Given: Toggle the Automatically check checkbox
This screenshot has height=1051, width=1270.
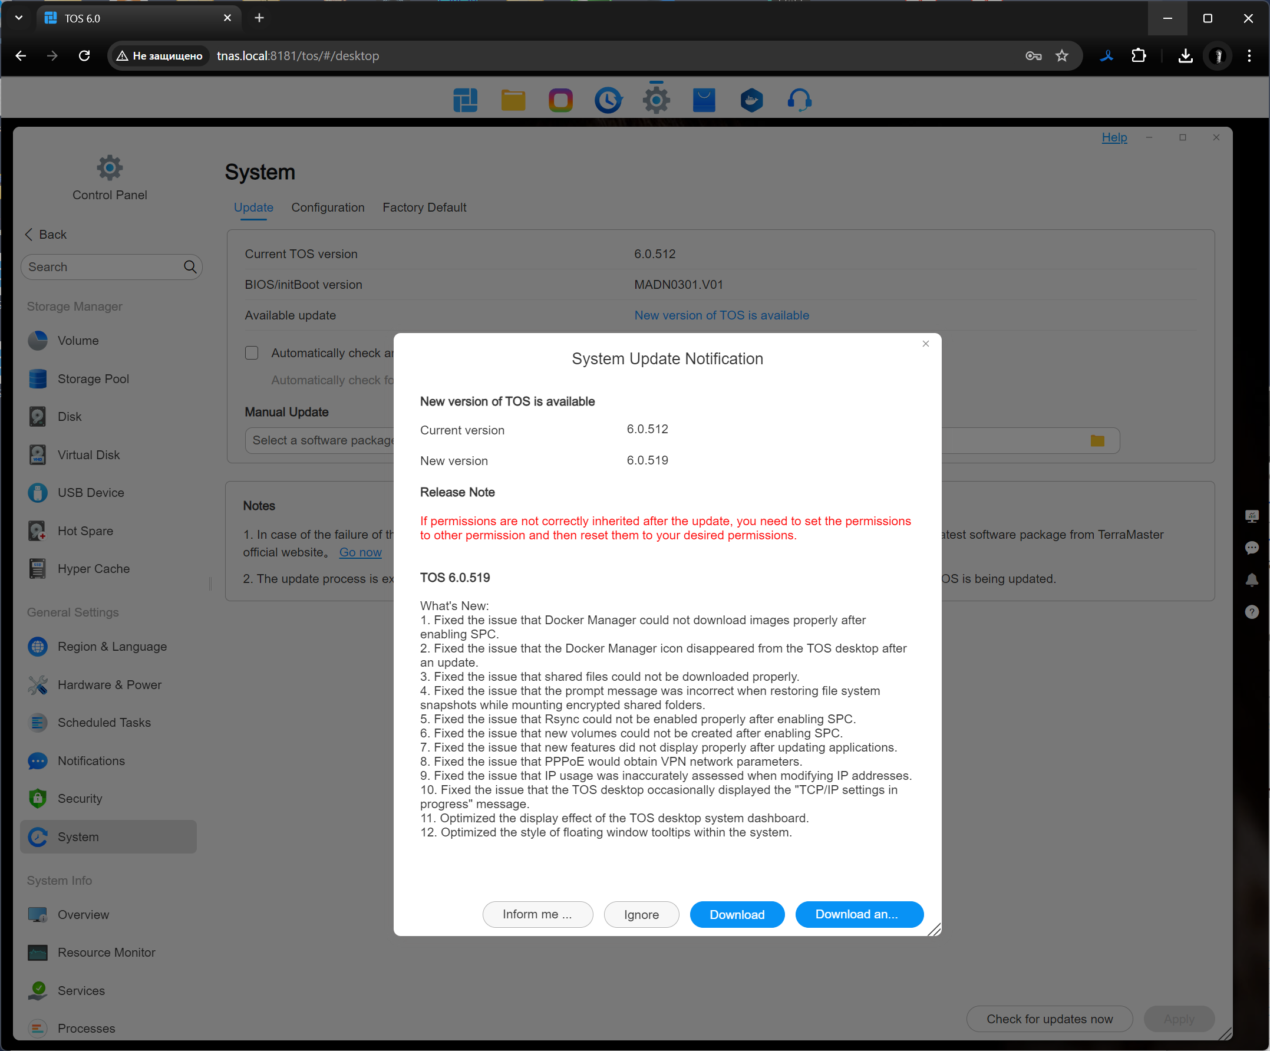Looking at the screenshot, I should coord(252,352).
